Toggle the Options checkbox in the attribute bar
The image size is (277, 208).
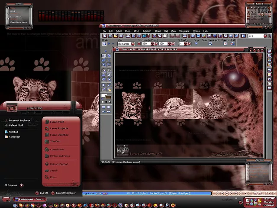[225, 44]
